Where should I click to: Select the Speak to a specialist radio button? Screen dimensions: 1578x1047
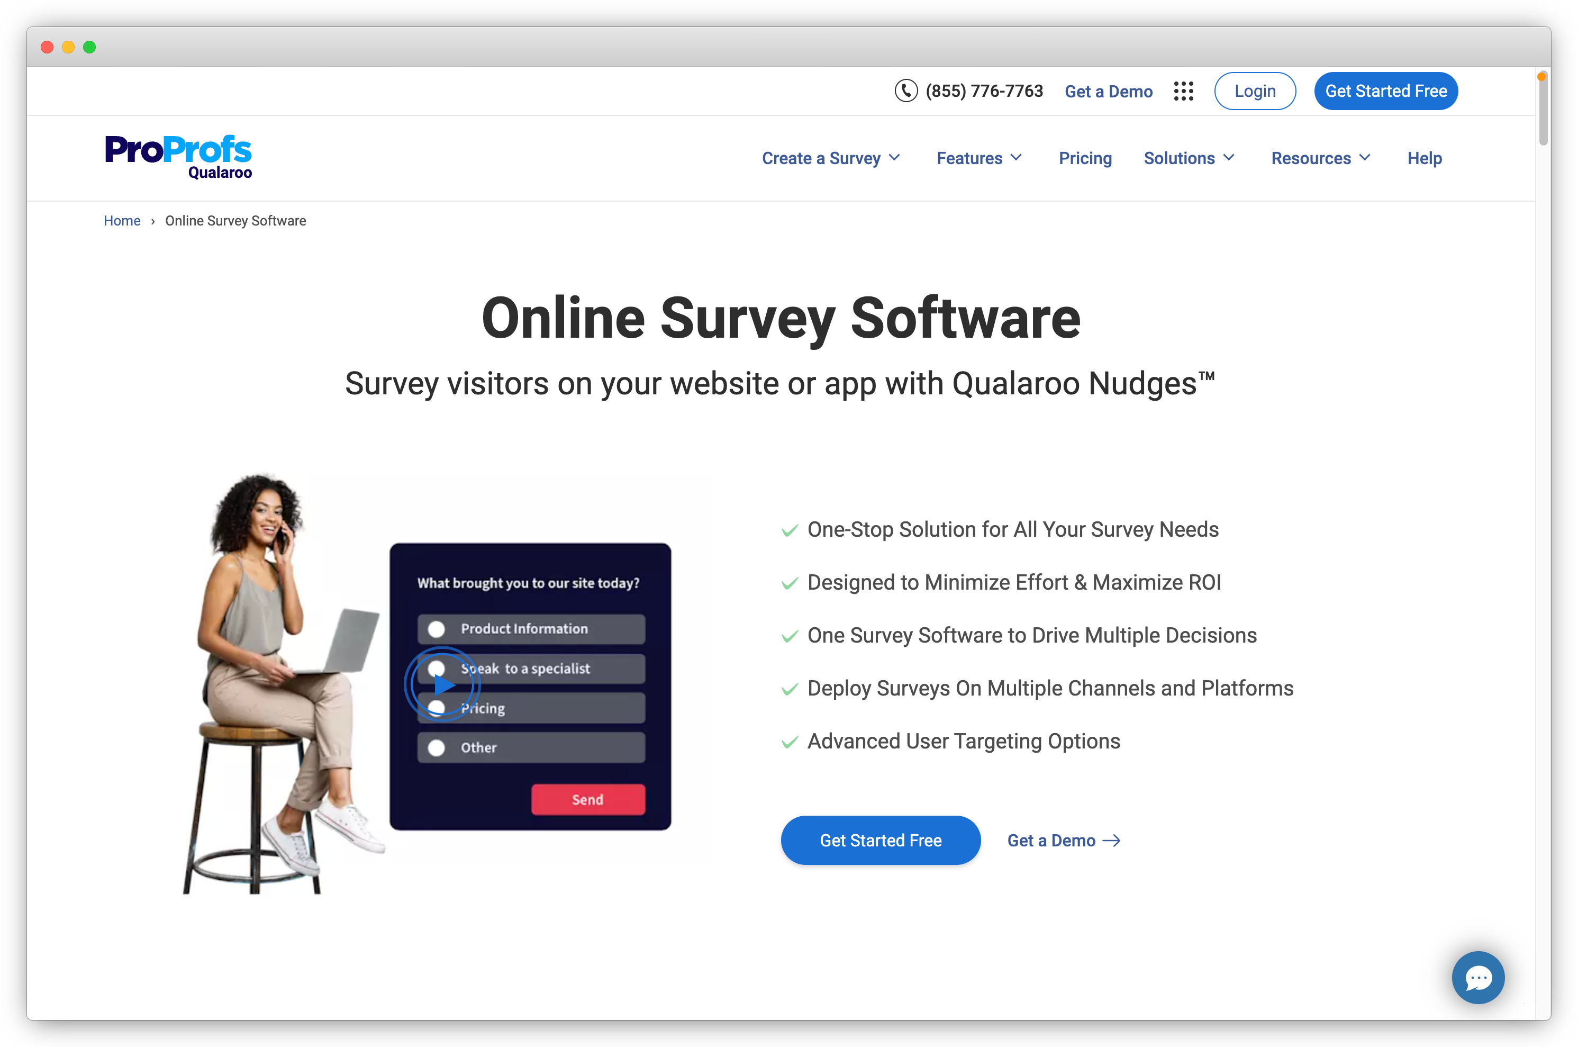[x=438, y=667]
